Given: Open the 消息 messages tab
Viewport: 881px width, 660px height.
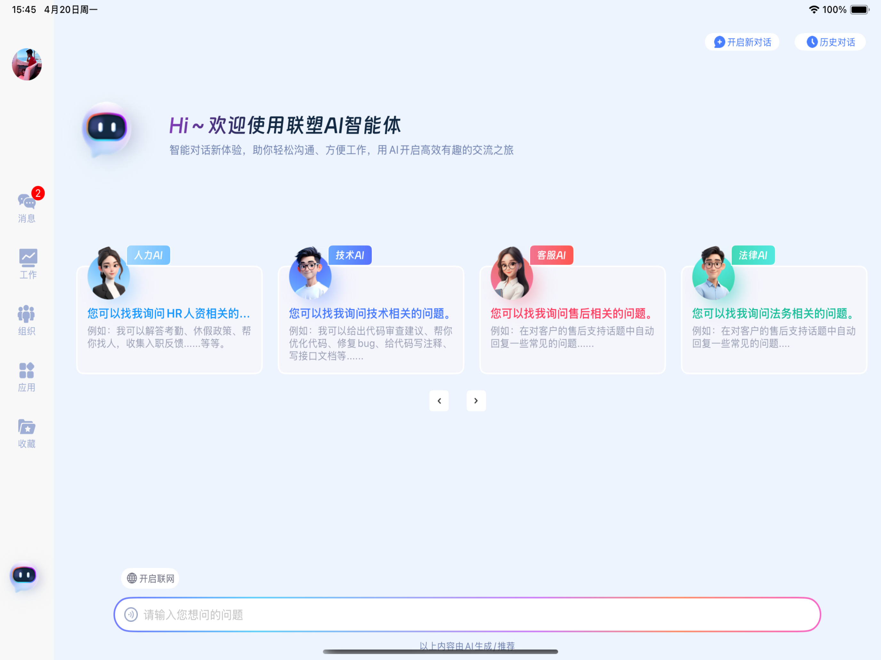Looking at the screenshot, I should click(x=27, y=208).
